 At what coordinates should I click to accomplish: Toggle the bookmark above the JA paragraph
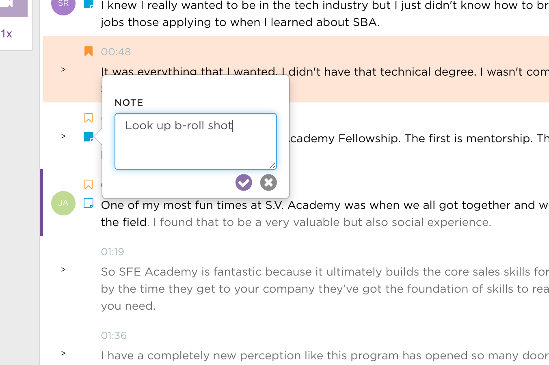pyautogui.click(x=89, y=185)
